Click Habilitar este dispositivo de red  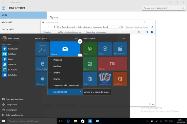point(69,32)
